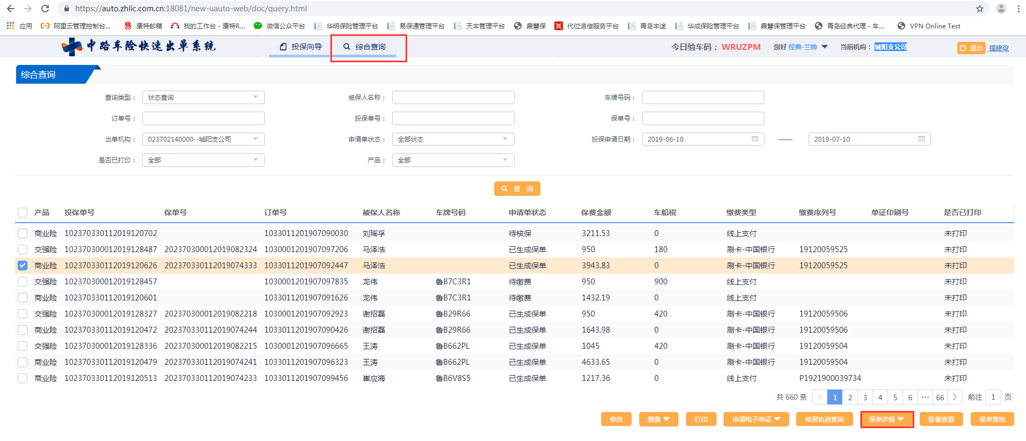Open the 综合查询 tab

point(365,47)
